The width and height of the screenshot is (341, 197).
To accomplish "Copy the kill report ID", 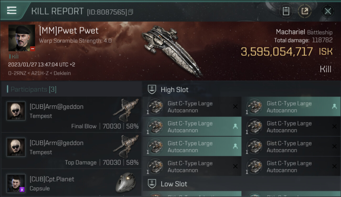I will (131, 12).
